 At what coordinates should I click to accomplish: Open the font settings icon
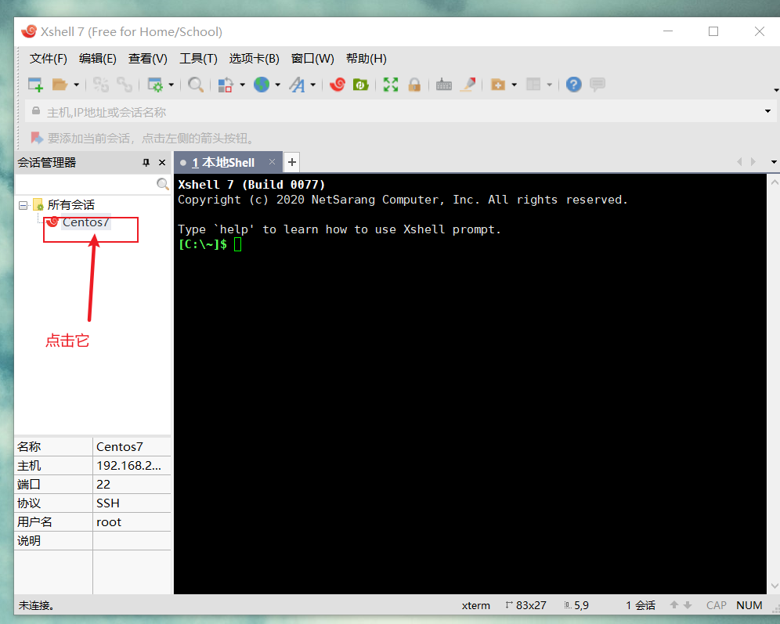click(297, 85)
